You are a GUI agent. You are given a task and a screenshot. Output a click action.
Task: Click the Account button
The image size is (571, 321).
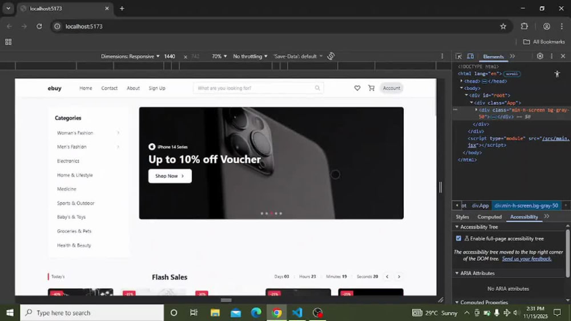[x=392, y=88]
